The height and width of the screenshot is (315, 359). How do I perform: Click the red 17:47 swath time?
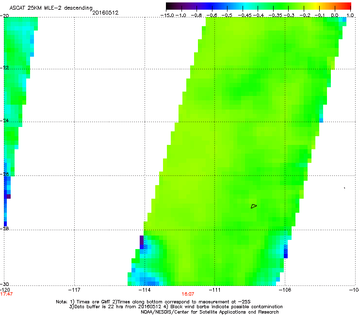pos(6,294)
